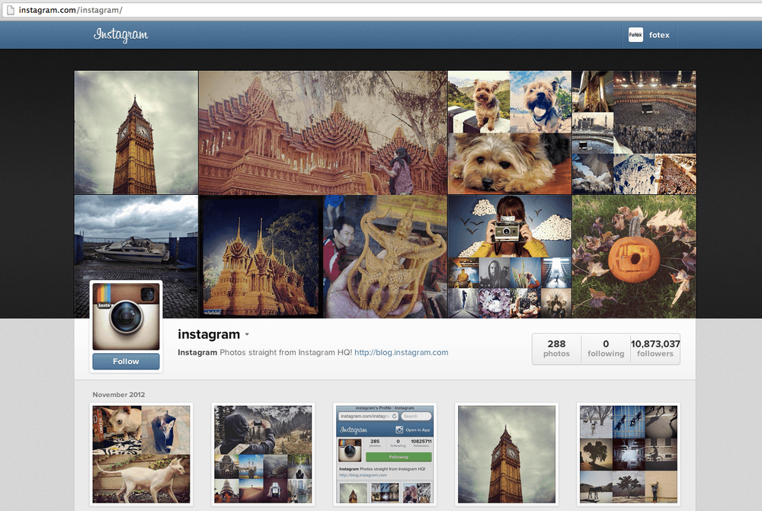Open the fotex account menu
The image size is (762, 511).
[649, 35]
